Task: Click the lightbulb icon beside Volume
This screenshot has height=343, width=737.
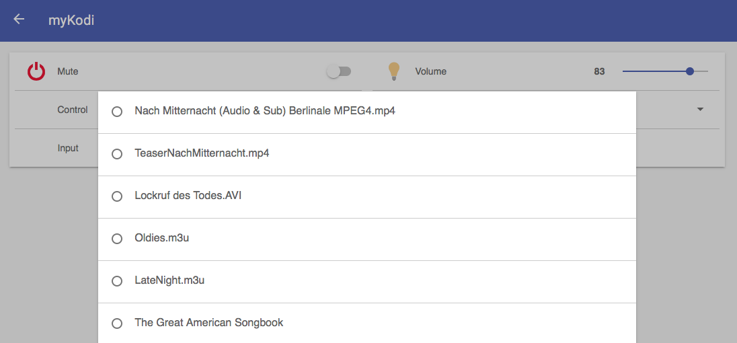Action: [394, 71]
